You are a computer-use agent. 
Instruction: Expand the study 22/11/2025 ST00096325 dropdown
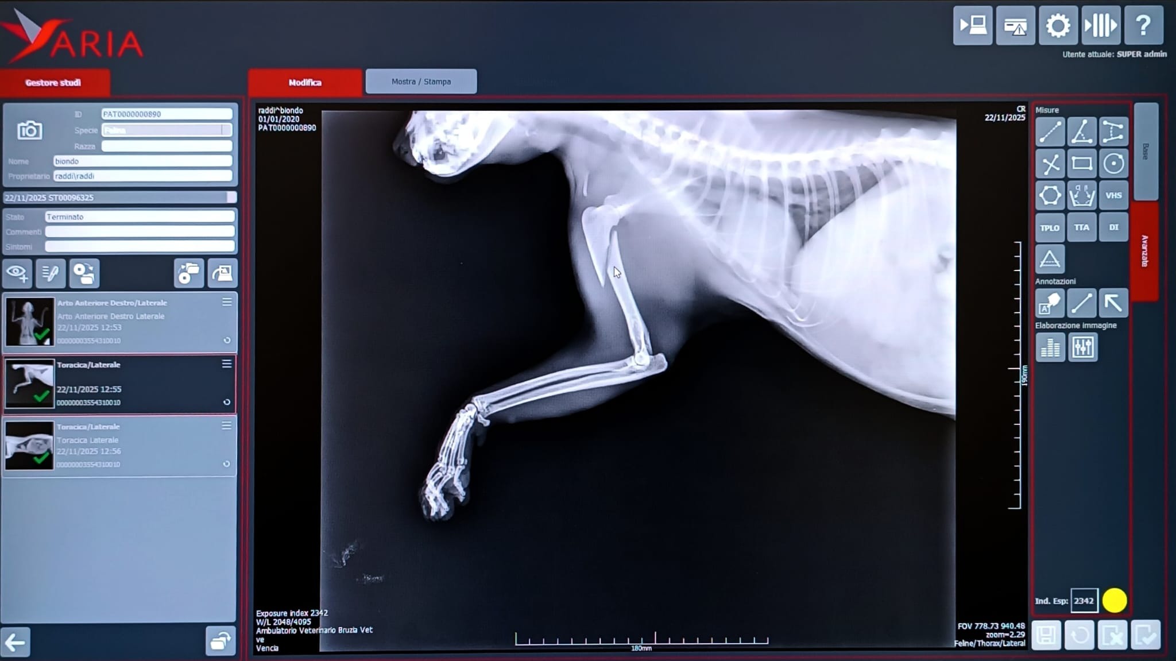tap(231, 198)
